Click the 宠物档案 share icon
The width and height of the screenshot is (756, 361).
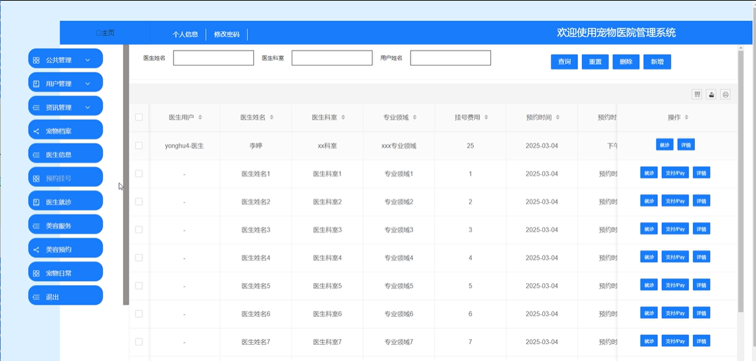(36, 131)
